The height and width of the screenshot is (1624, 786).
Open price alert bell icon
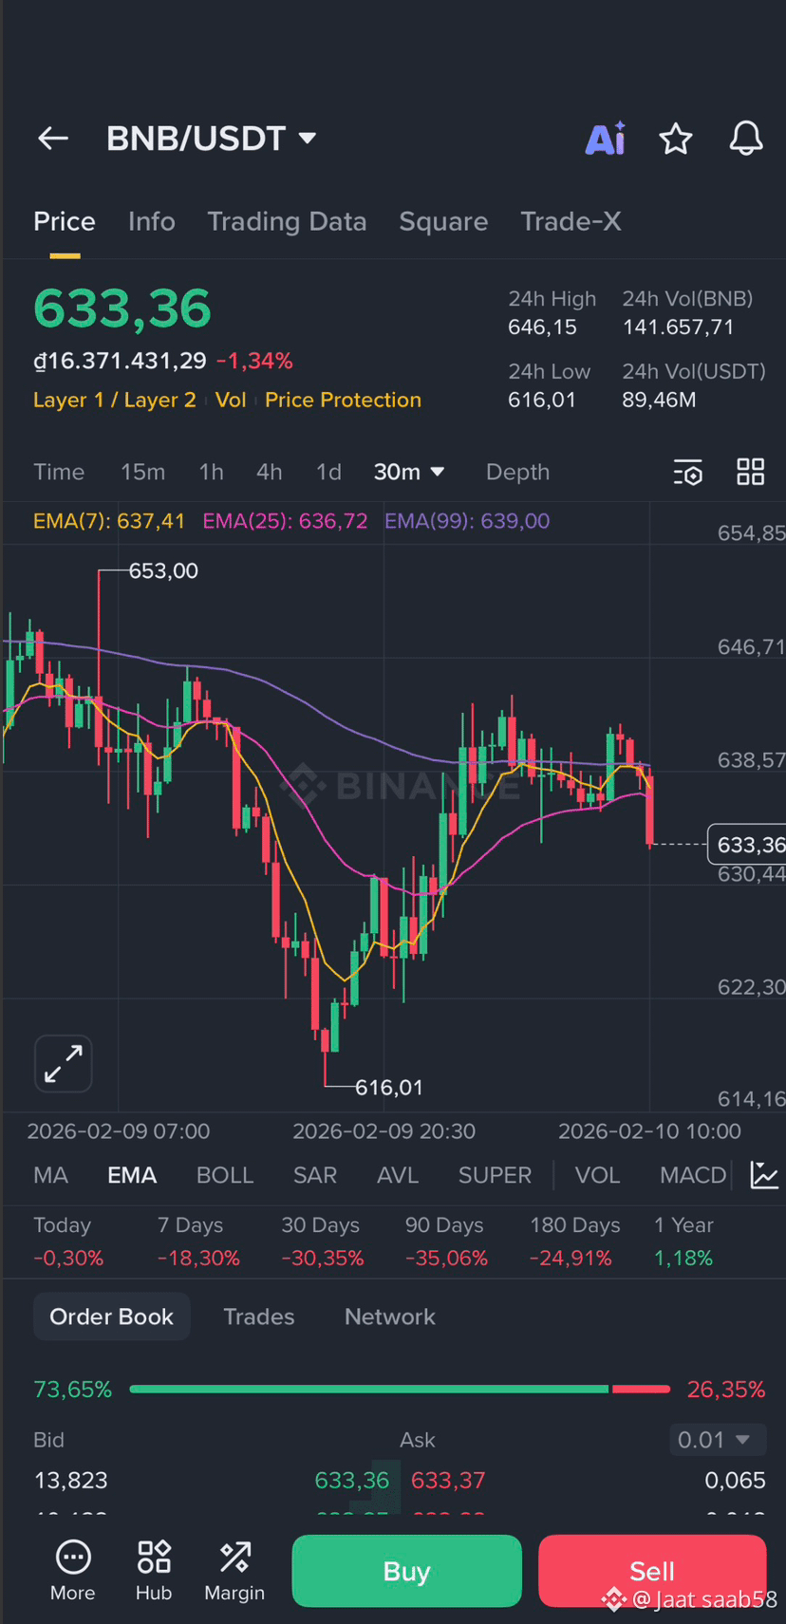(x=746, y=139)
